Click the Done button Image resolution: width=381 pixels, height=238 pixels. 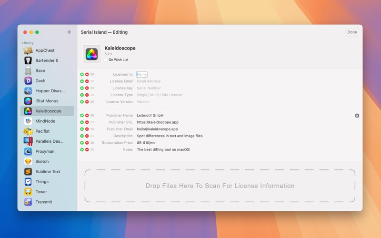coord(352,32)
